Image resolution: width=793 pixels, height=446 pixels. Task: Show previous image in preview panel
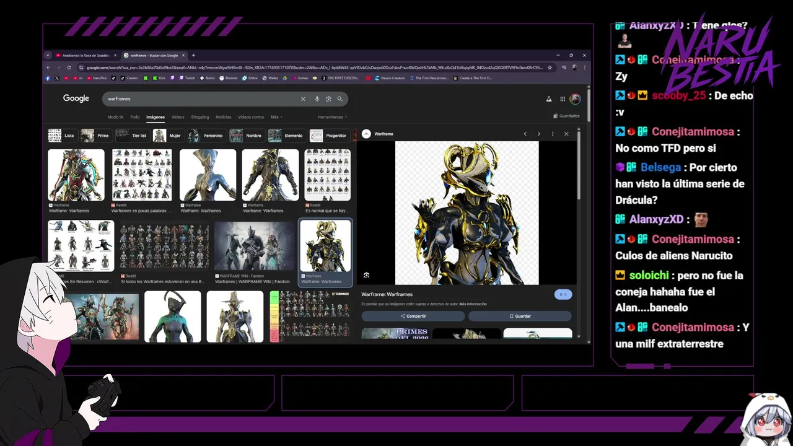coord(525,134)
